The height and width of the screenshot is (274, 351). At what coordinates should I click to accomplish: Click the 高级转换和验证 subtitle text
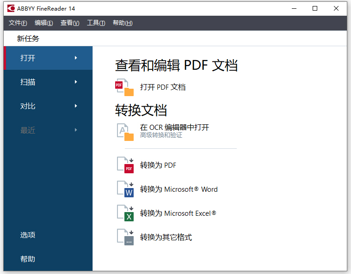[161, 135]
